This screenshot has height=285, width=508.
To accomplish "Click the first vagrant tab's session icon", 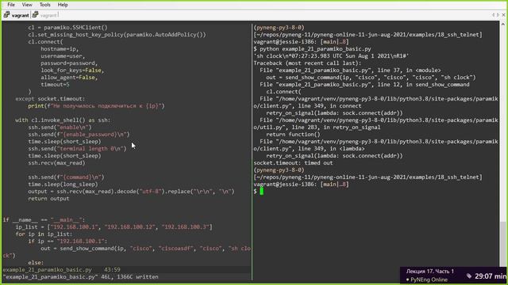I will [x=6, y=15].
